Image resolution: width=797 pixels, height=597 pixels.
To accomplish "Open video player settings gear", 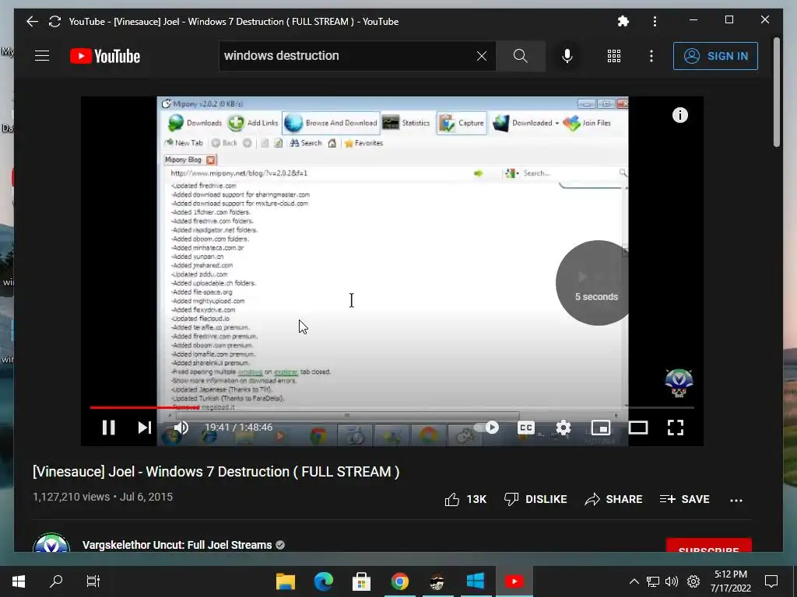I will (x=564, y=428).
